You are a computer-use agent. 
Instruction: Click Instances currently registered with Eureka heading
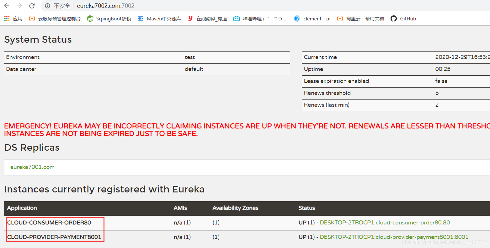pyautogui.click(x=104, y=189)
